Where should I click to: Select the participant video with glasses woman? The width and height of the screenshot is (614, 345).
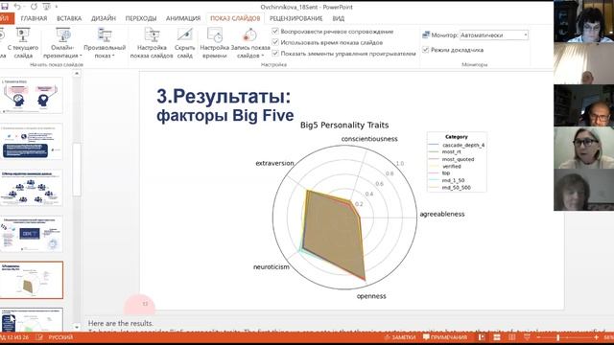(584, 148)
